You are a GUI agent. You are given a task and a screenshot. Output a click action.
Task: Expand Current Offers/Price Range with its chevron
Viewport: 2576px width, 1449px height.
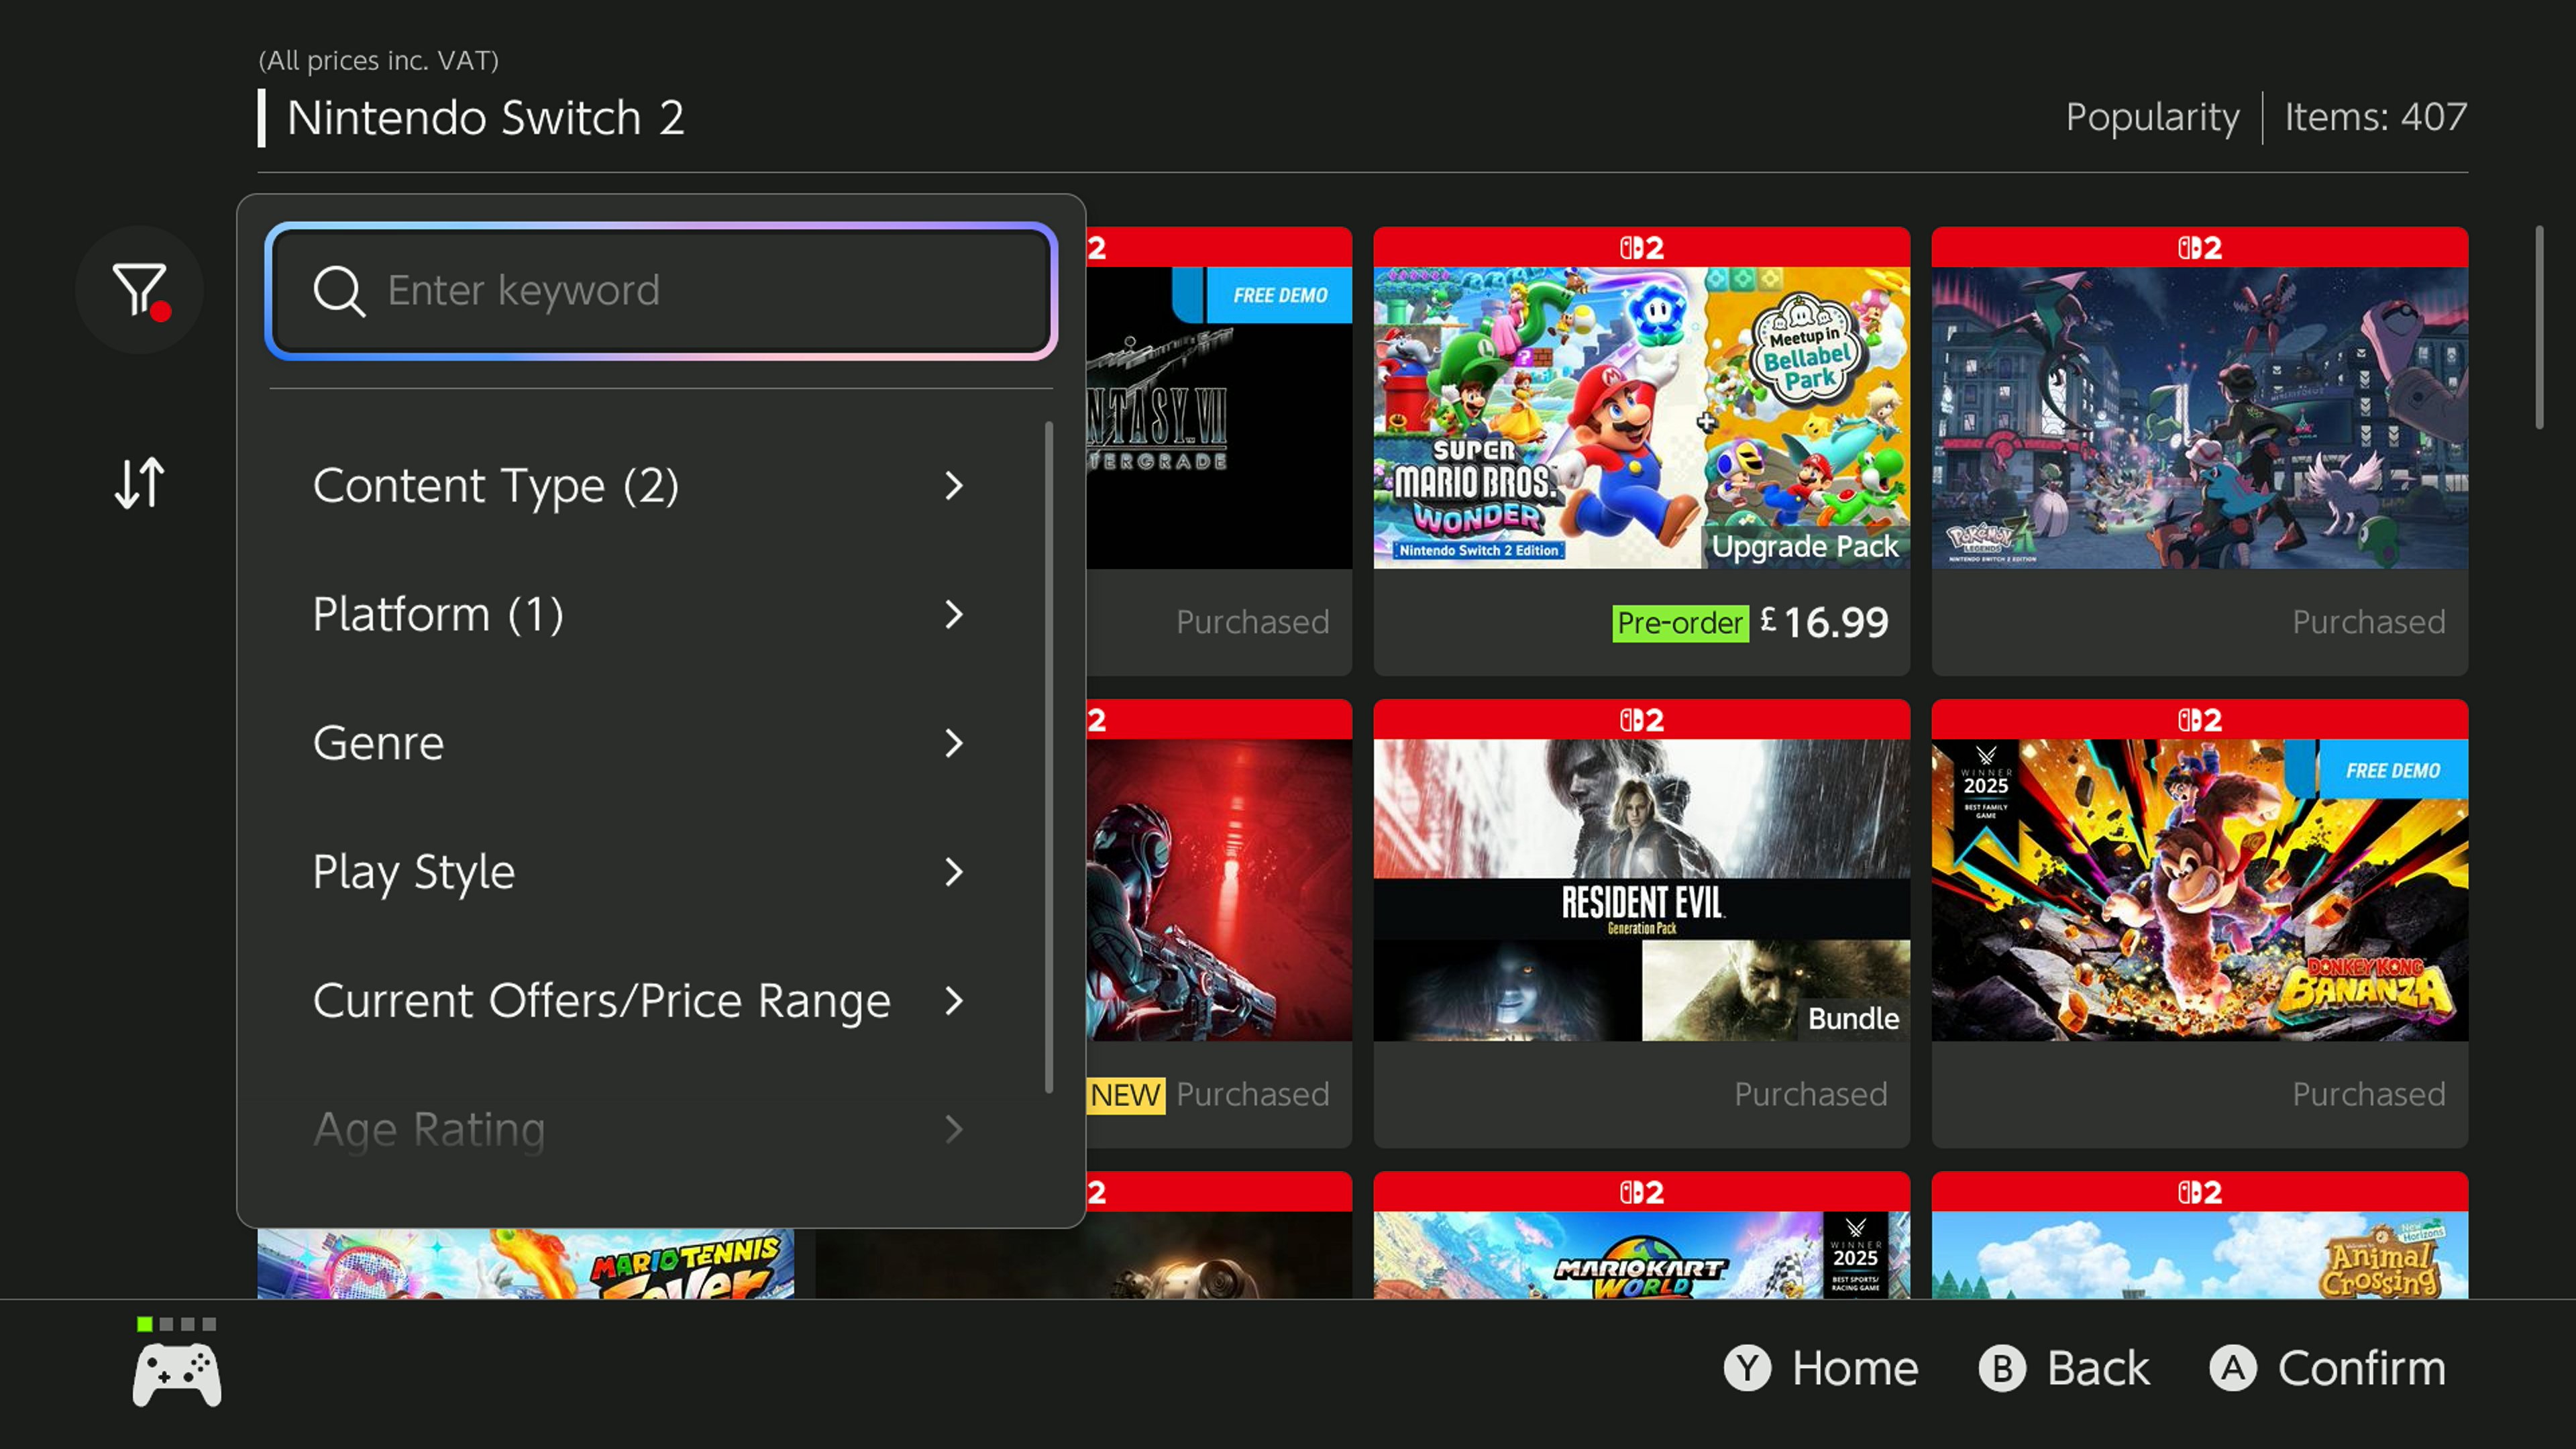[x=954, y=1001]
